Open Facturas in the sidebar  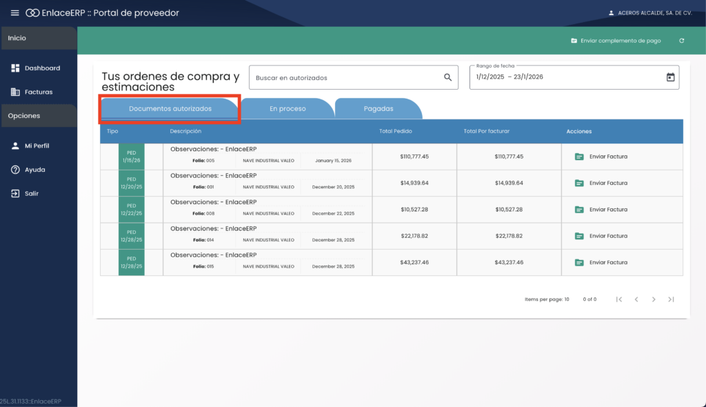(39, 92)
